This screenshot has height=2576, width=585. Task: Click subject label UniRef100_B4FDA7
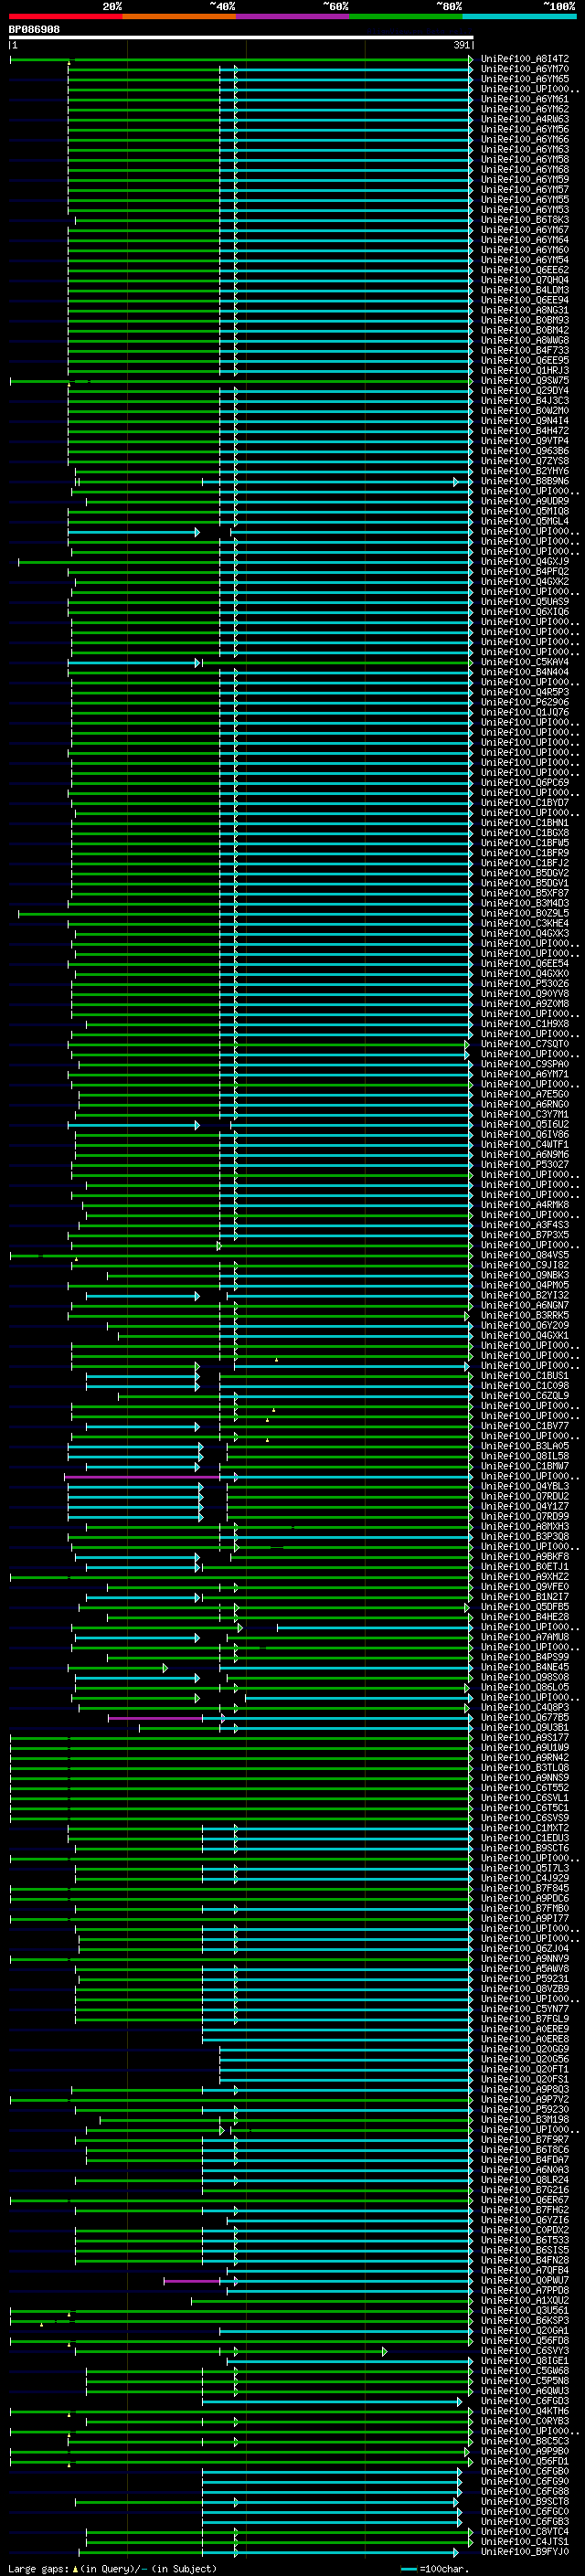coord(525,2159)
